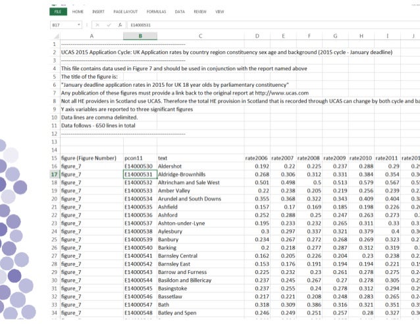The image size is (420, 324).
Task: Click the formula bar containing E14000531
Action: click(x=273, y=25)
